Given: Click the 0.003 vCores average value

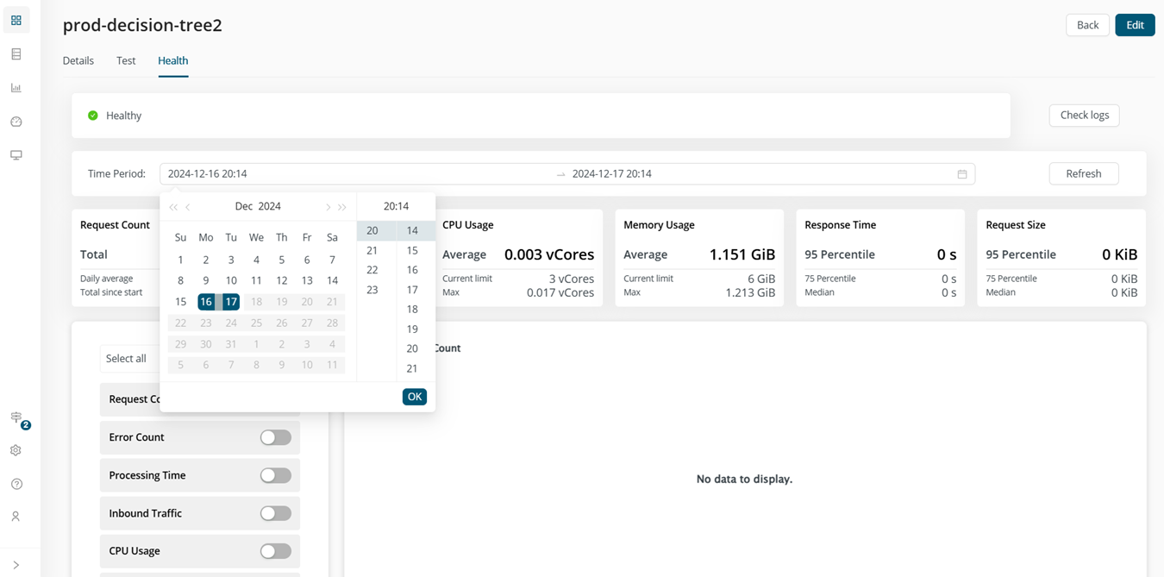Looking at the screenshot, I should [x=549, y=254].
